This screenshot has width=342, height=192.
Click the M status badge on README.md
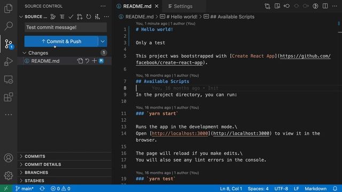click(101, 61)
